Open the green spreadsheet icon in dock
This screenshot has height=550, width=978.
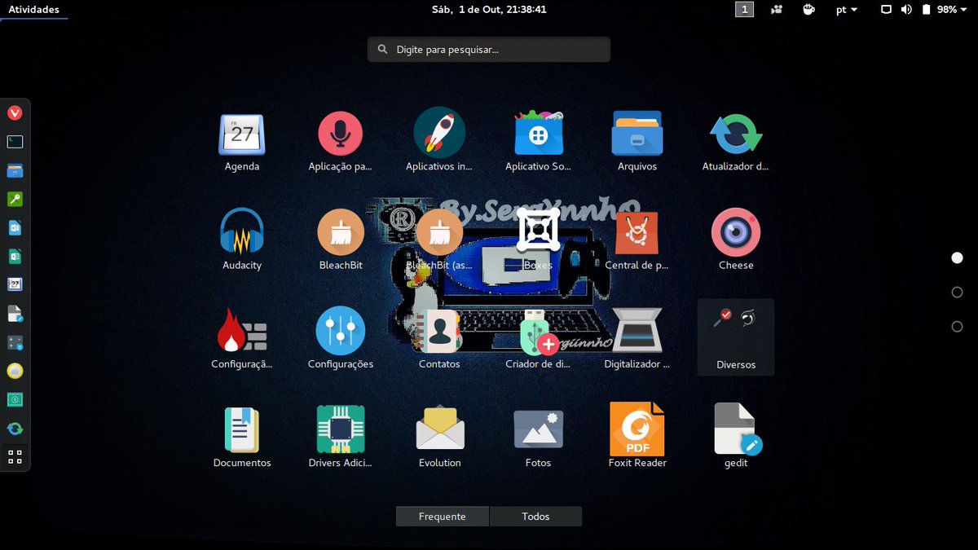point(15,257)
